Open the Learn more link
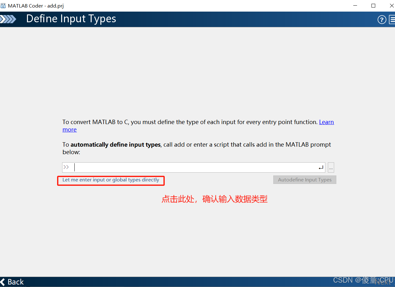The image size is (395, 287). tap(326, 122)
